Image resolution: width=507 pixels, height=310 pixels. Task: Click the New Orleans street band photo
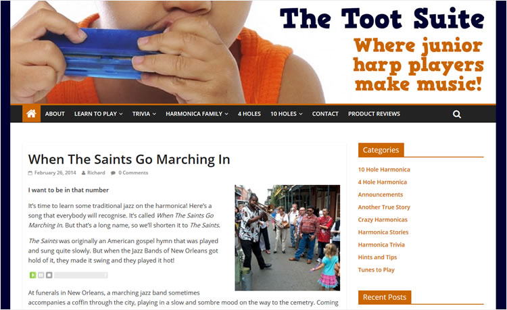click(x=287, y=238)
